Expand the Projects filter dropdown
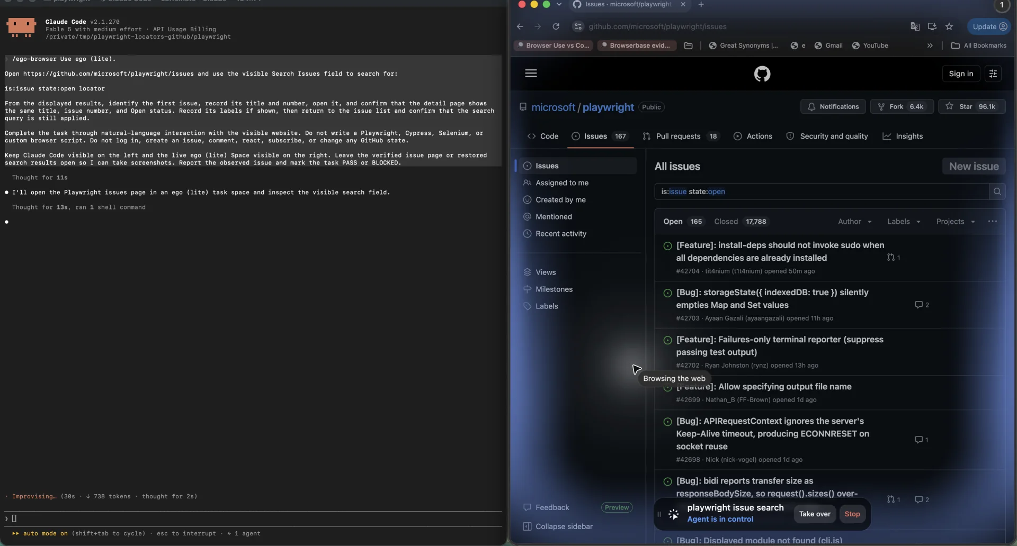The height and width of the screenshot is (546, 1017). click(956, 222)
